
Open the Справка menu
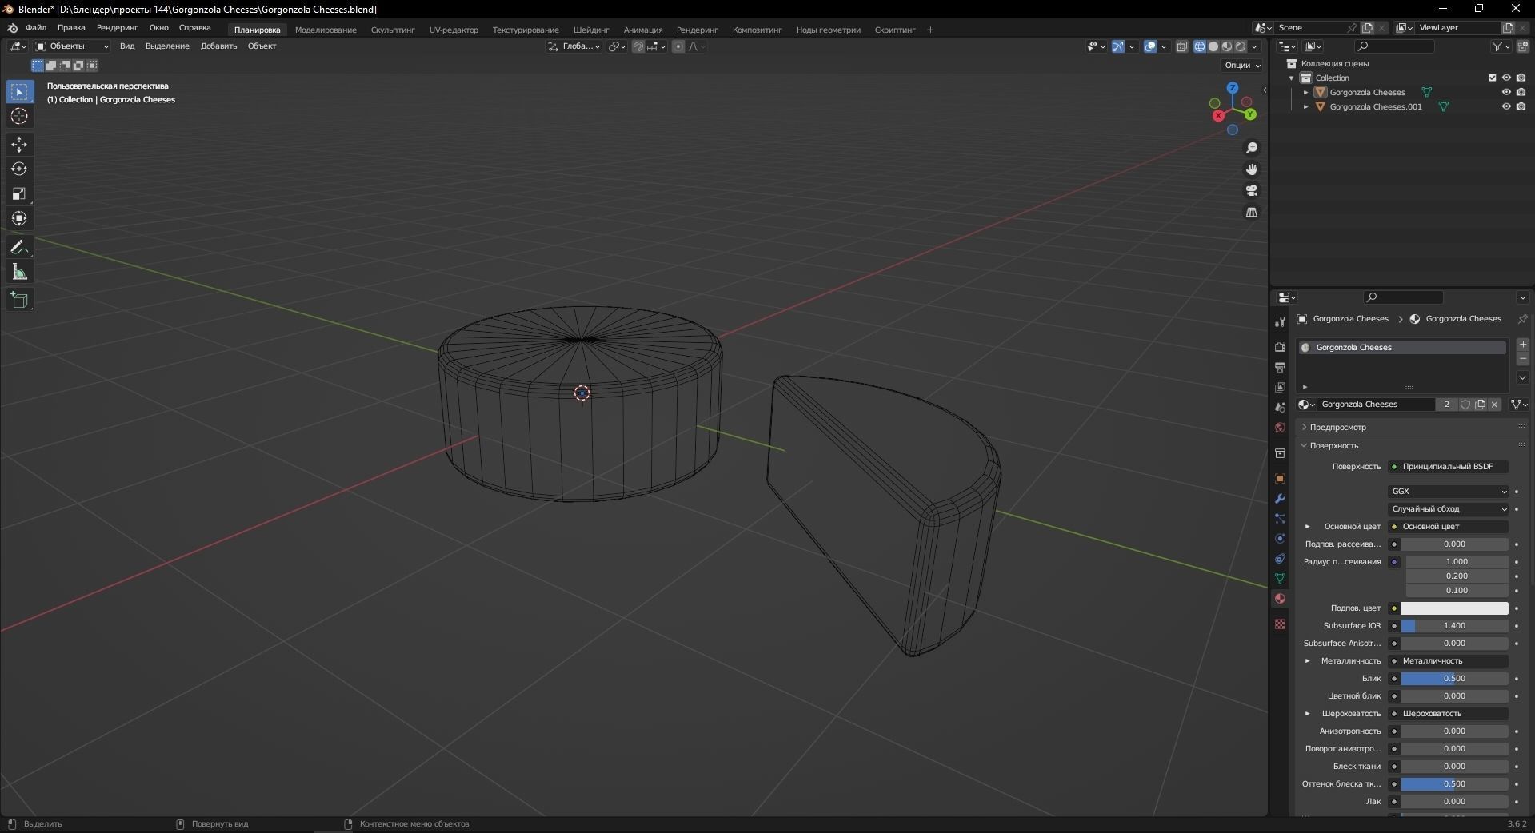click(x=195, y=28)
